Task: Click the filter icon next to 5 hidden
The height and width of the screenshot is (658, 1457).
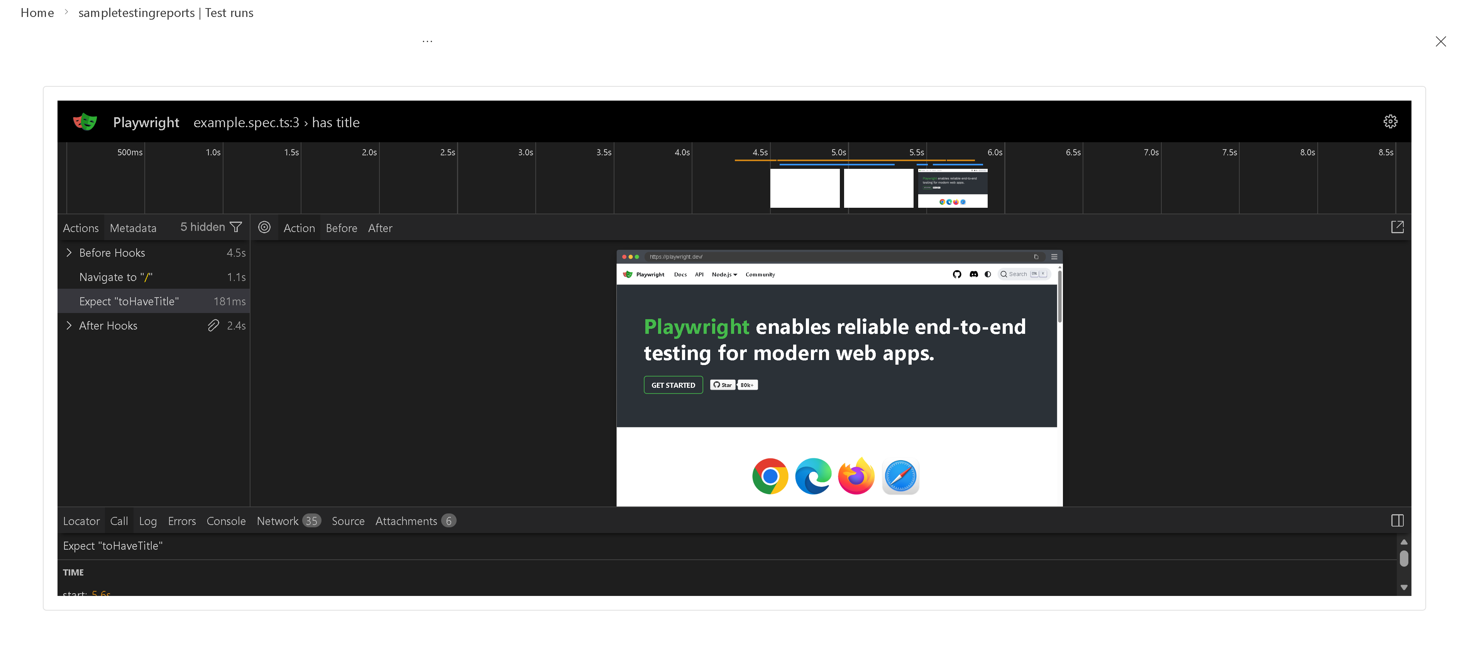Action: tap(236, 227)
